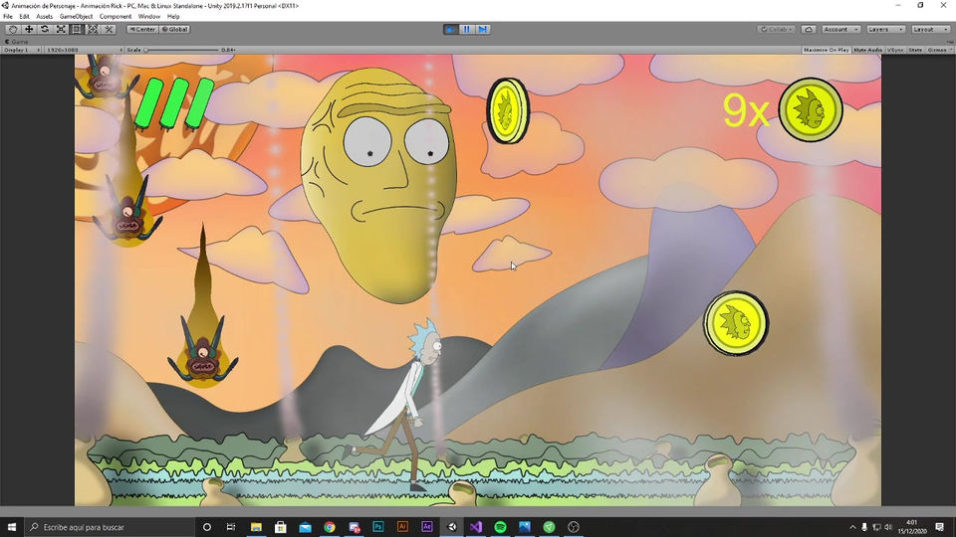The height and width of the screenshot is (537, 956).
Task: Switch to Unity in the taskbar
Action: [452, 527]
